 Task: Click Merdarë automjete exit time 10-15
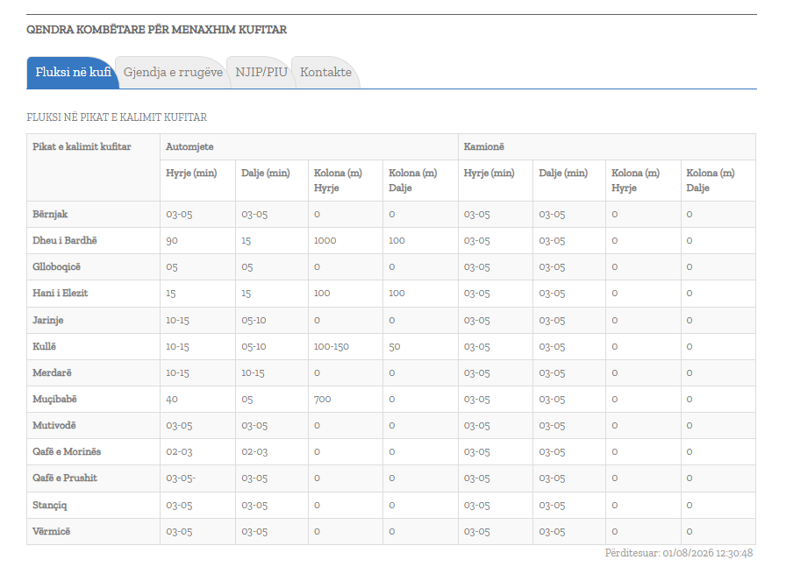pyautogui.click(x=253, y=372)
